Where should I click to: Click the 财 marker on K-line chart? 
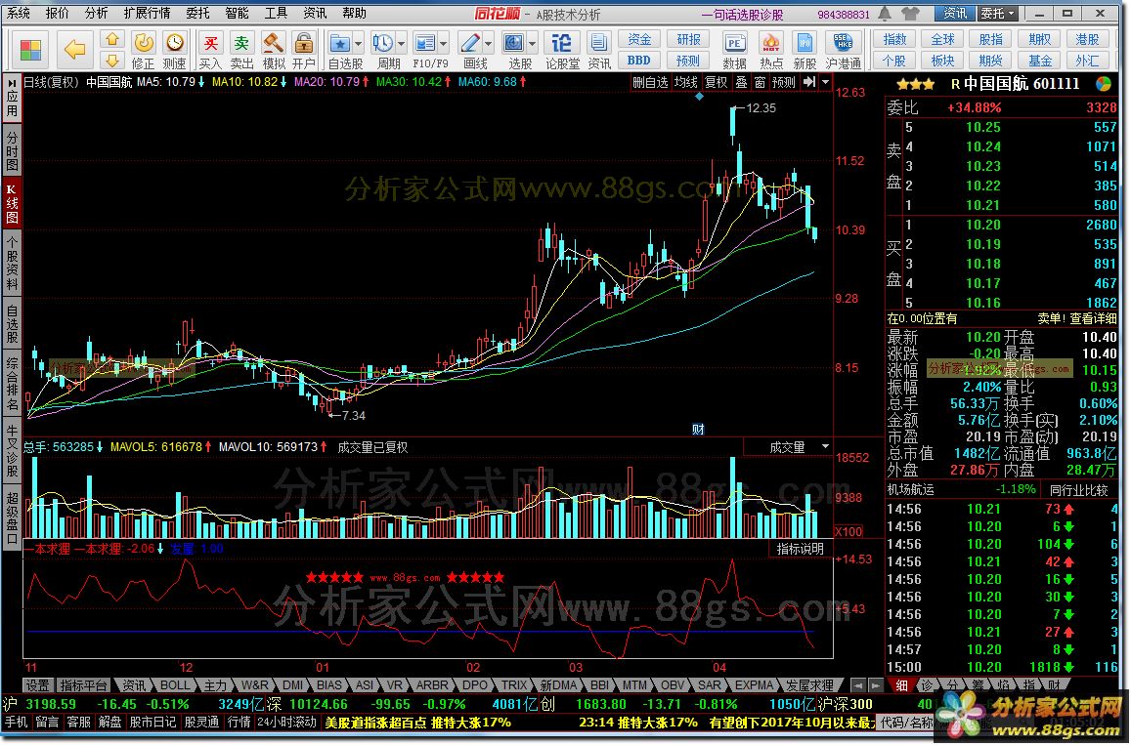pyautogui.click(x=698, y=430)
